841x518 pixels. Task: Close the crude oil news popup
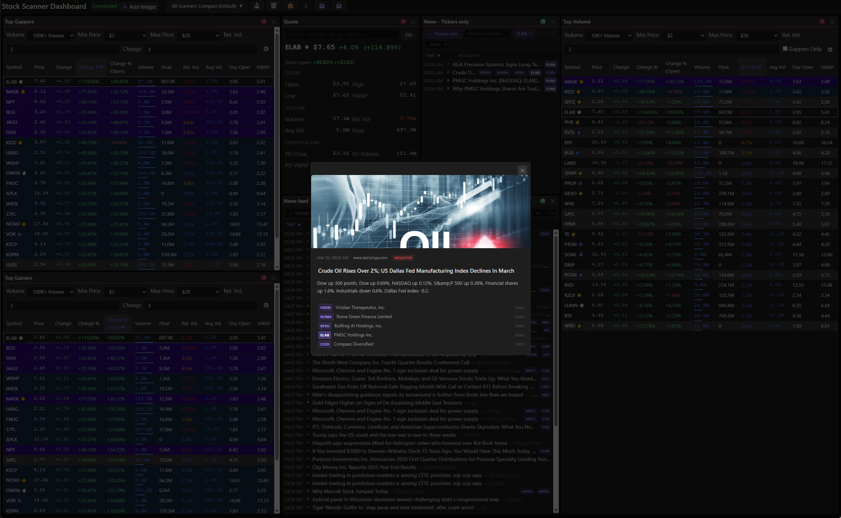pyautogui.click(x=522, y=170)
